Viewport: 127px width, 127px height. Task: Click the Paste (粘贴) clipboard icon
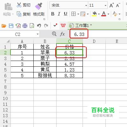(9, 7)
